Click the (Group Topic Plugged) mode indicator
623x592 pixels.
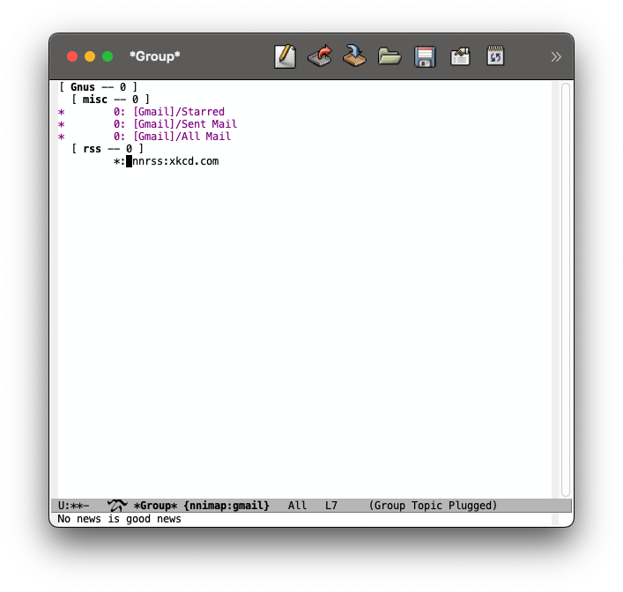(433, 506)
